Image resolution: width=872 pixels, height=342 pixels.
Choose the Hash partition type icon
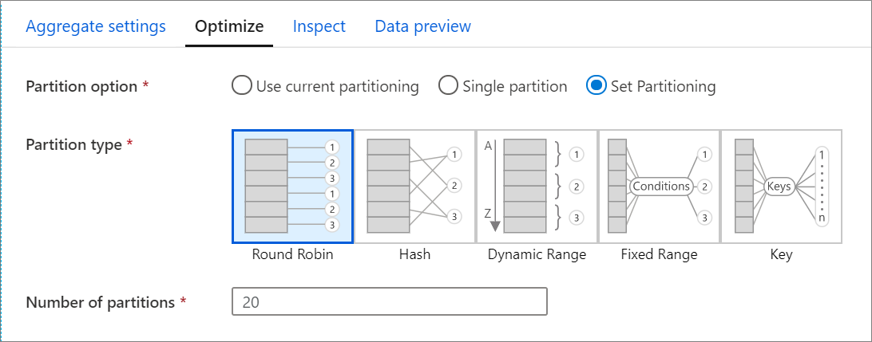[414, 186]
